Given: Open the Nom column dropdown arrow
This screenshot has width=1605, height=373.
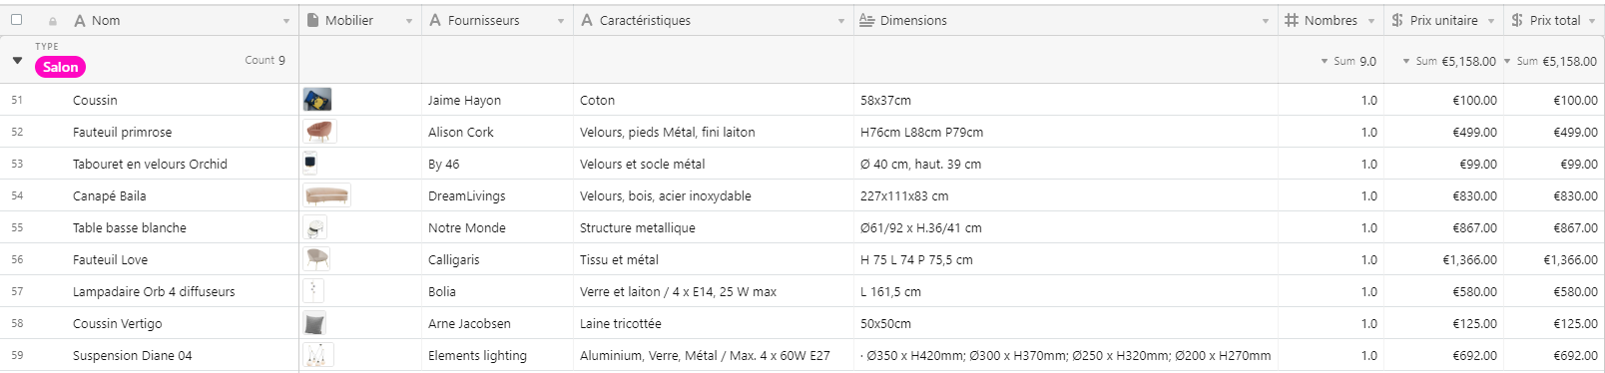Looking at the screenshot, I should point(286,21).
